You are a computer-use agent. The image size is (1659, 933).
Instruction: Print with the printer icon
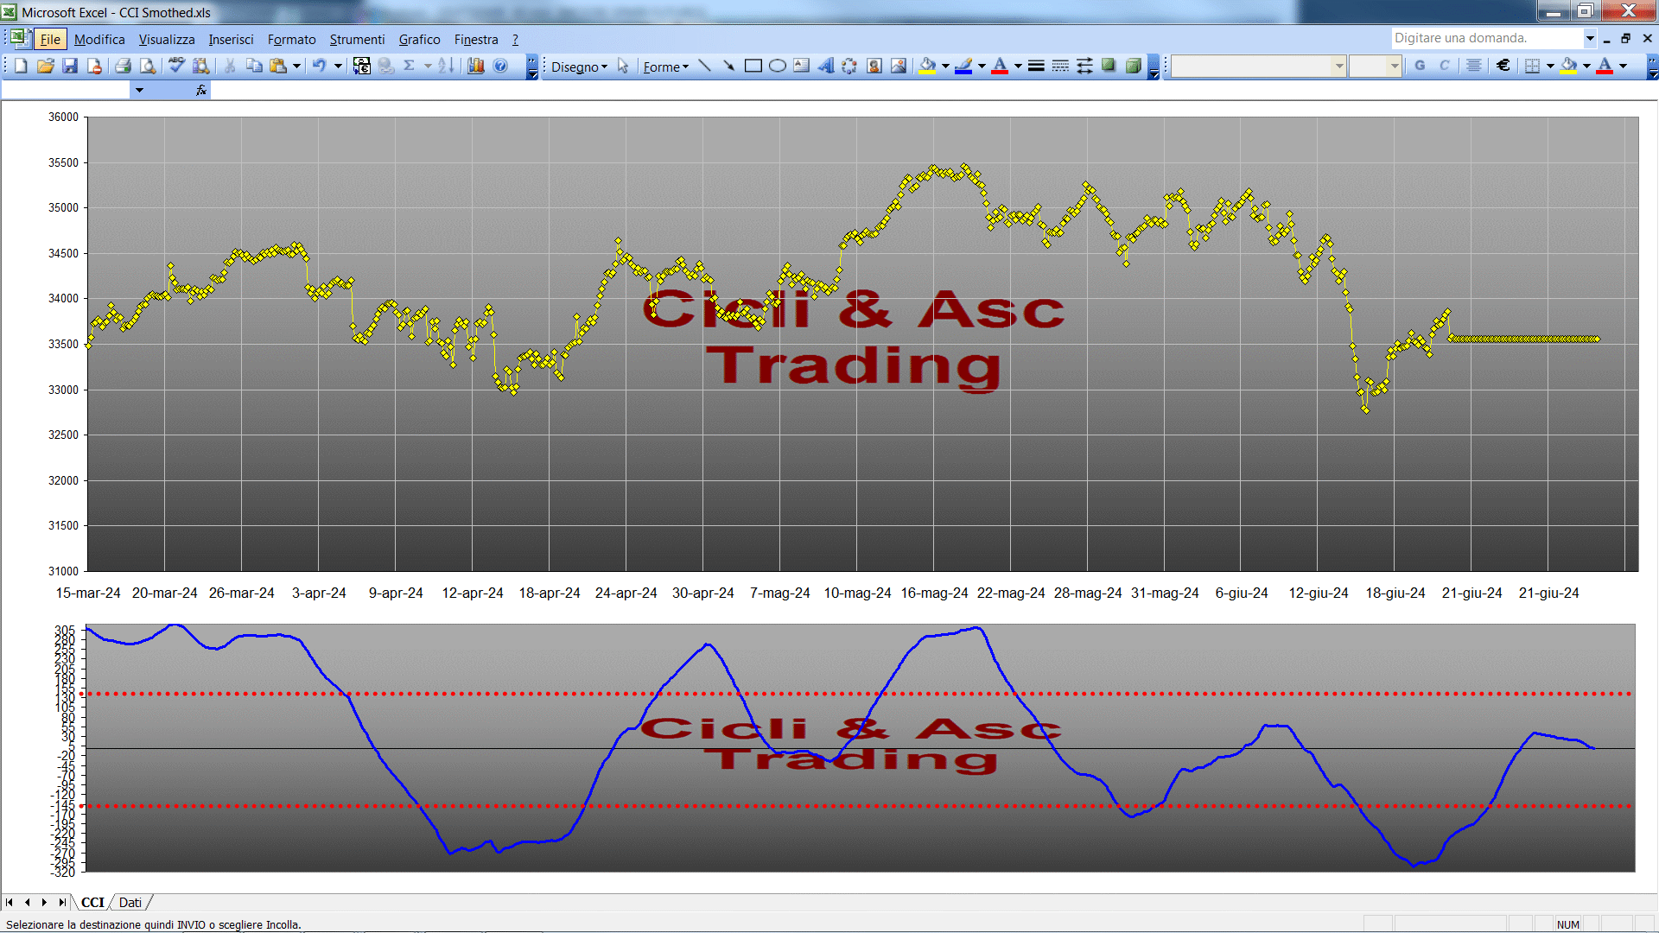(123, 66)
